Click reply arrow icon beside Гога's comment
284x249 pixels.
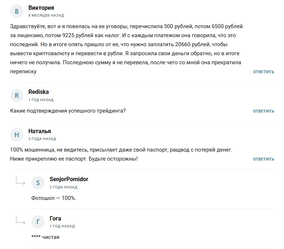click(x=20, y=220)
